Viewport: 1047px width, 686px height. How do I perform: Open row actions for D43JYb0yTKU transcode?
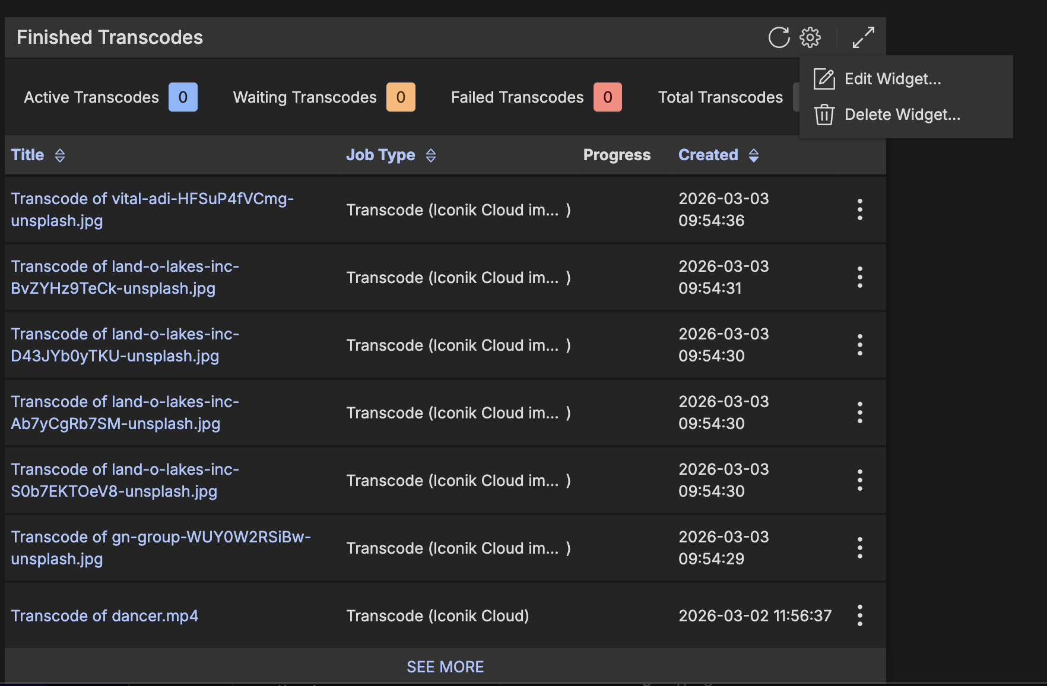pyautogui.click(x=859, y=345)
